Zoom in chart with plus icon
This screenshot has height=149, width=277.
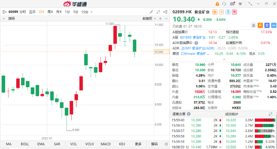pos(160,18)
